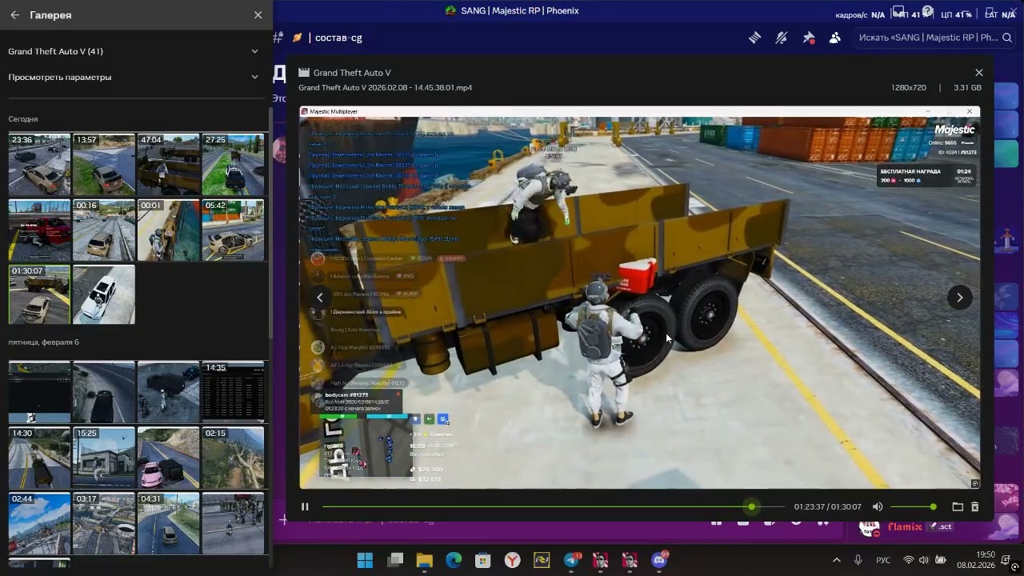Screen dimensions: 1024x576
Task: Pause the video playback
Action: click(305, 506)
